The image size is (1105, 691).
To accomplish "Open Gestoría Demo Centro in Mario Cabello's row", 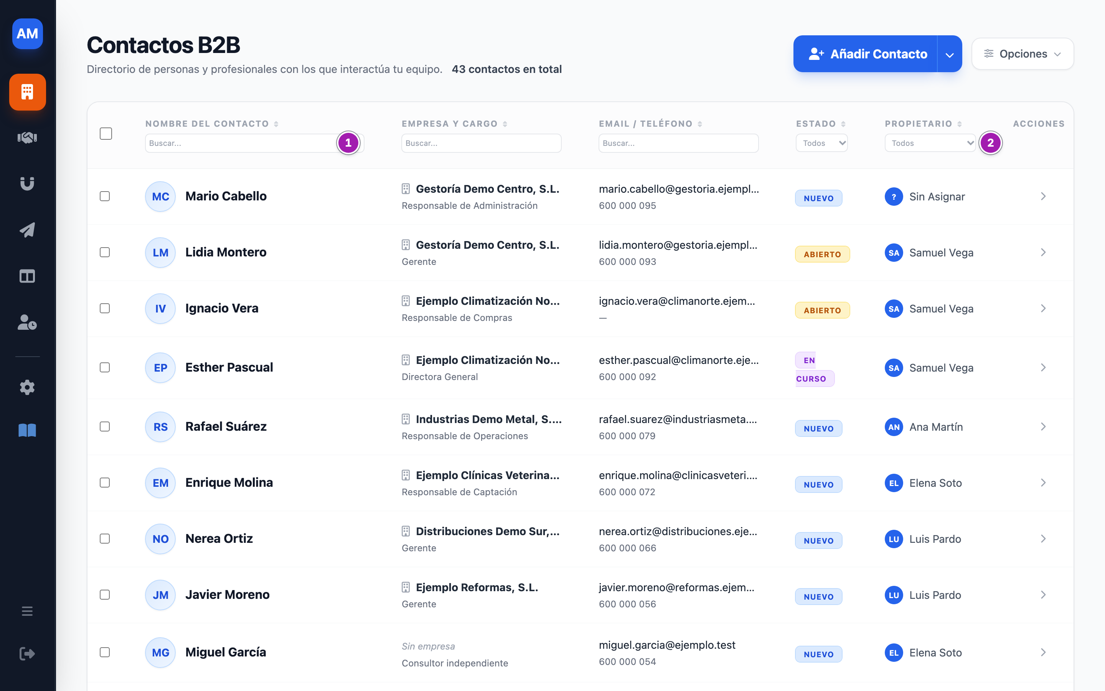I will [488, 189].
